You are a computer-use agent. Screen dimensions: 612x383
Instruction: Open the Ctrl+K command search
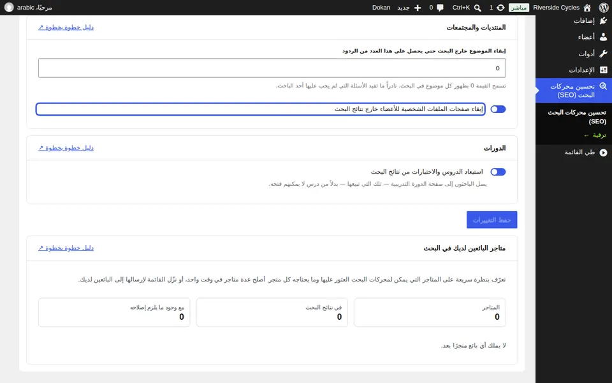(x=461, y=8)
